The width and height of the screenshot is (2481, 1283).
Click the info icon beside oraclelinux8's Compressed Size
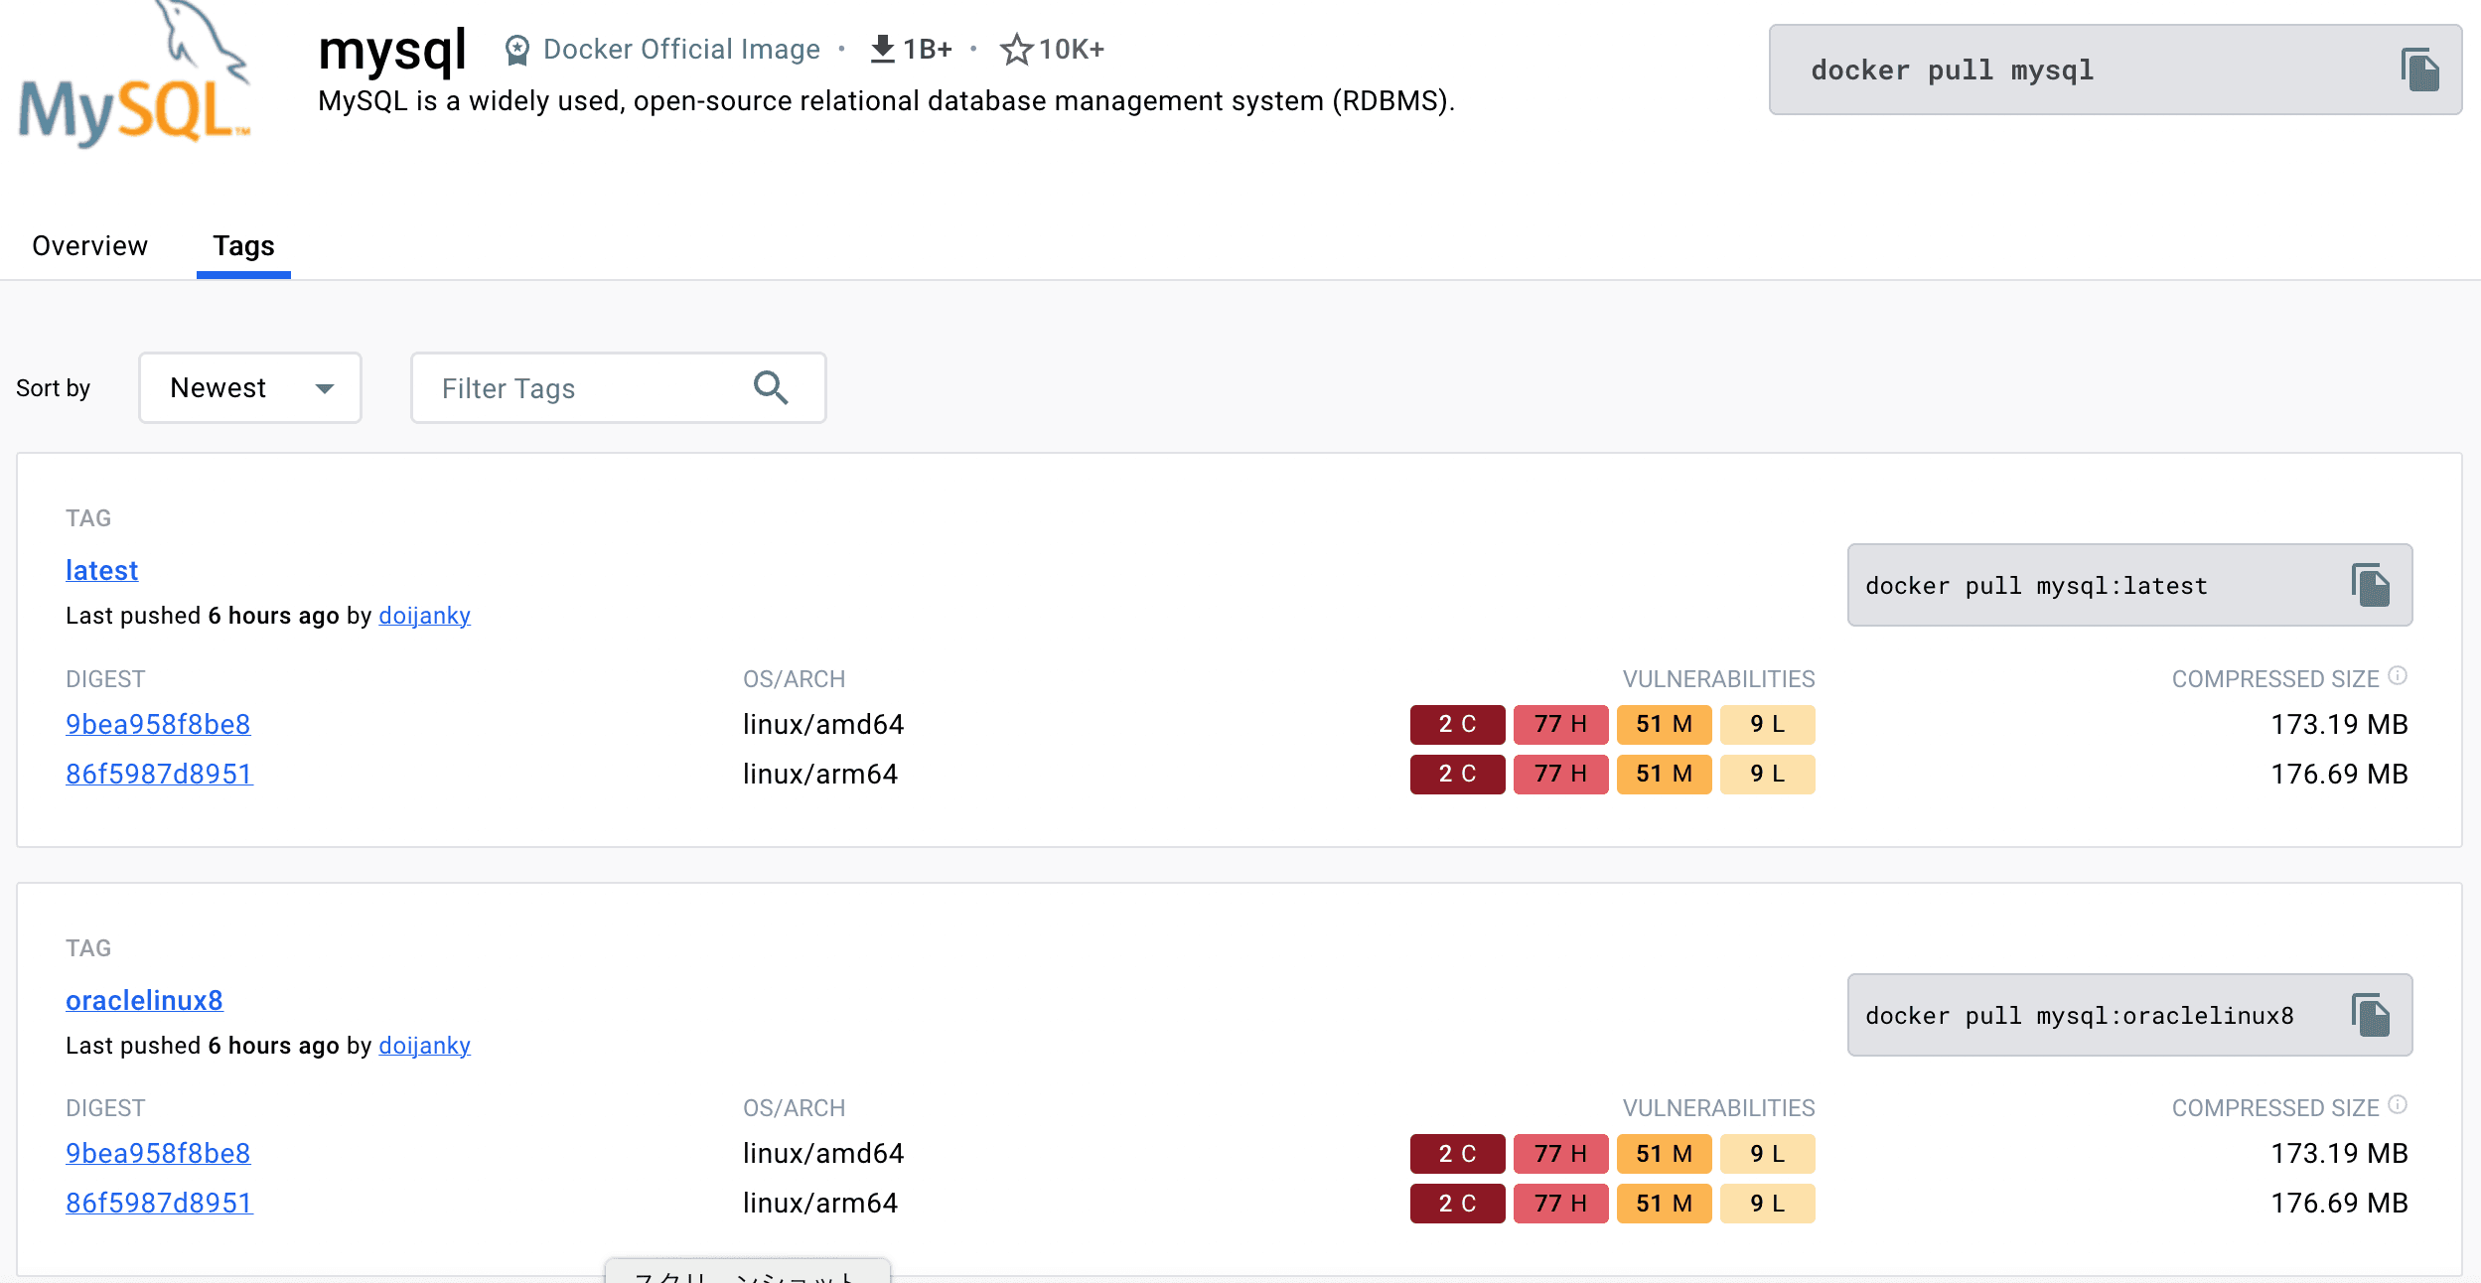(2398, 1105)
